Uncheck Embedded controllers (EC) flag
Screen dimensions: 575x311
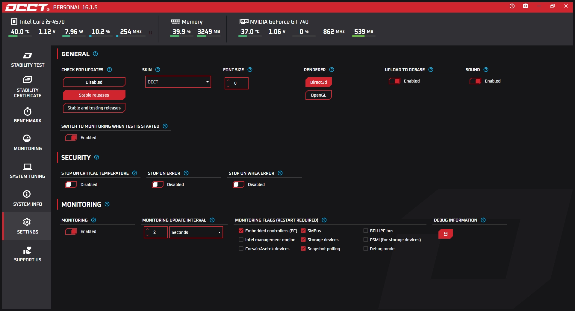241,231
